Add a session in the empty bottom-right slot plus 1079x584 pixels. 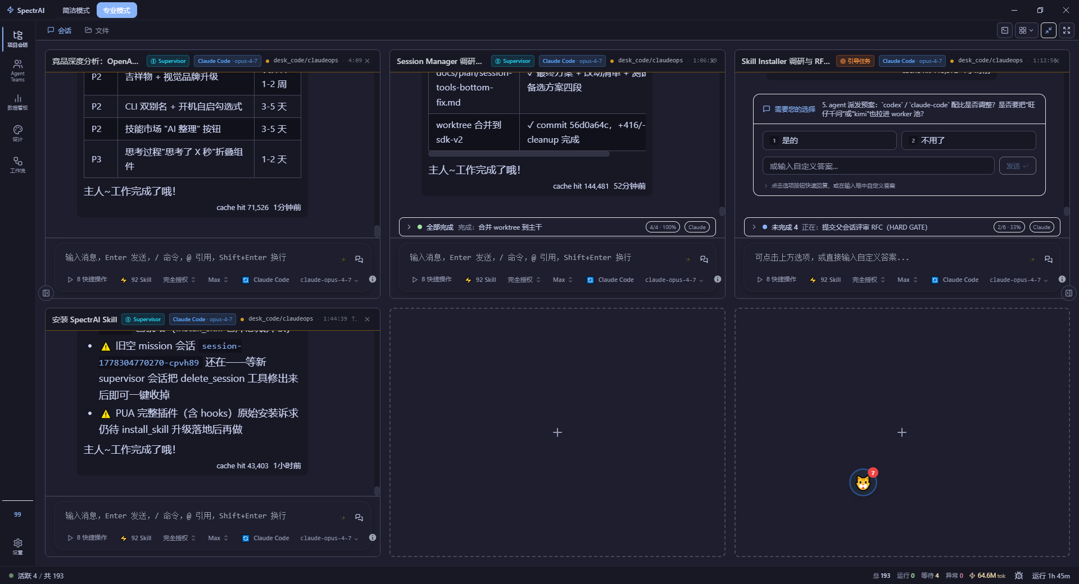tap(902, 432)
